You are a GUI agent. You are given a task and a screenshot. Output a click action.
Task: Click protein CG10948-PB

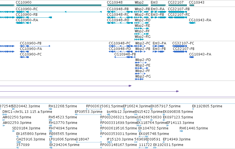[125, 55]
